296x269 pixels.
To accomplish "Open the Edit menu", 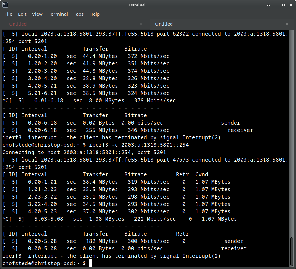I will pyautogui.click(x=22, y=14).
